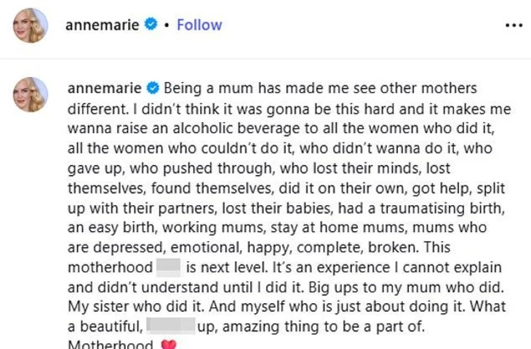Viewport: 531px width, 349px height.
Task: Click the profile avatar in the post header
Action: [x=31, y=26]
